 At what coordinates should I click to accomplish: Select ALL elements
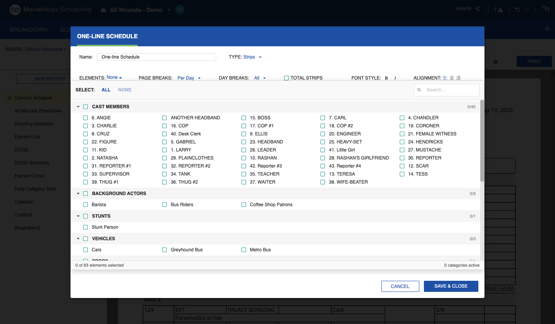coord(106,90)
